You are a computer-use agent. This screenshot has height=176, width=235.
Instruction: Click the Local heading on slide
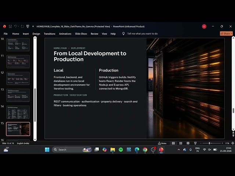point(58,70)
